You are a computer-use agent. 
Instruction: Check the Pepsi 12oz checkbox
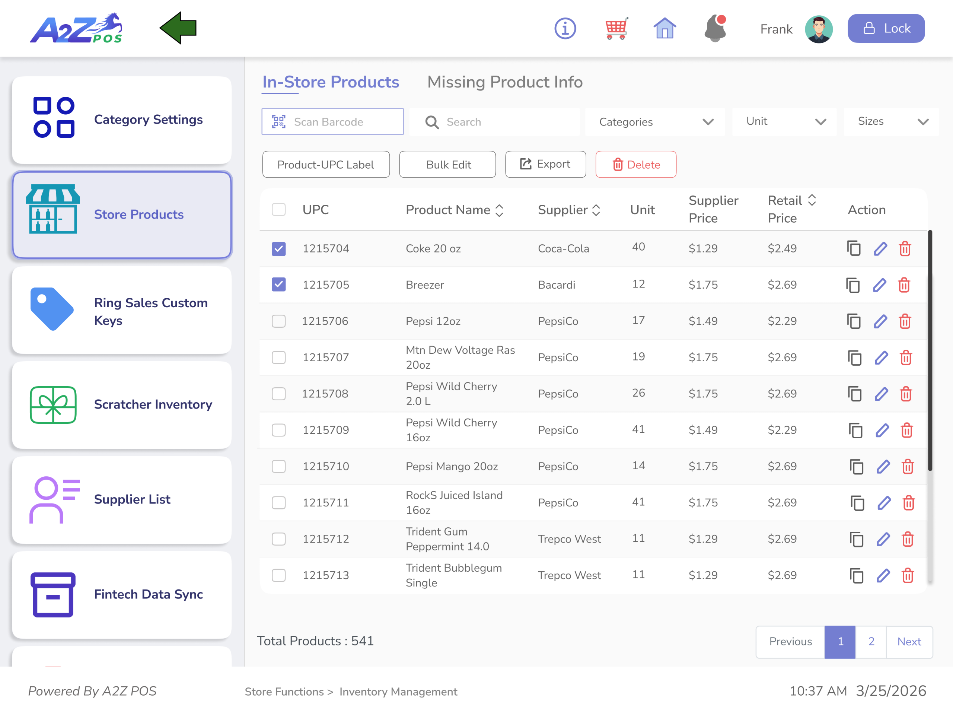[279, 321]
